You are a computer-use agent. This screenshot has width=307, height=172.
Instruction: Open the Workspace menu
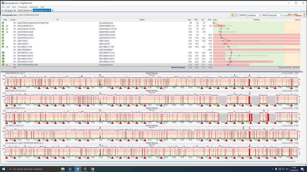tap(34, 7)
